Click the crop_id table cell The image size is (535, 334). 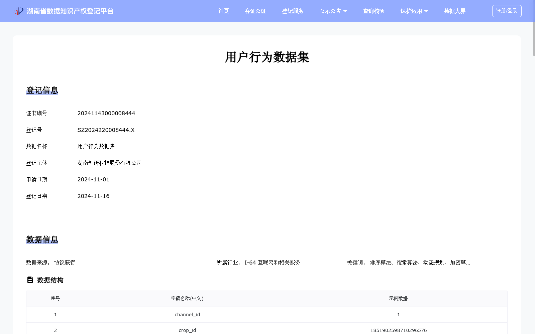[187, 330]
